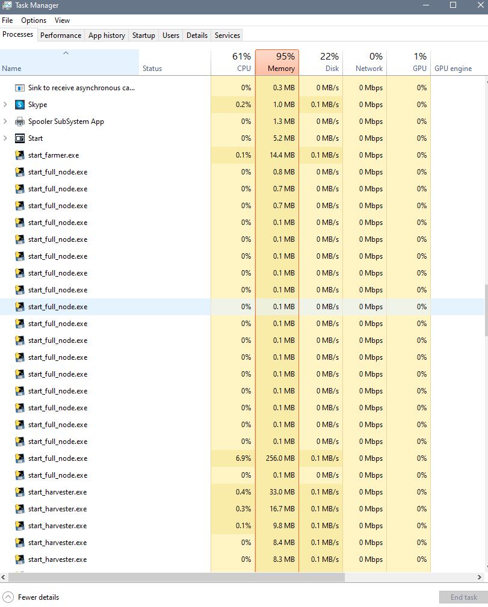Click the Spooler SubSystem App printer icon
The height and width of the screenshot is (607, 488).
coord(20,122)
